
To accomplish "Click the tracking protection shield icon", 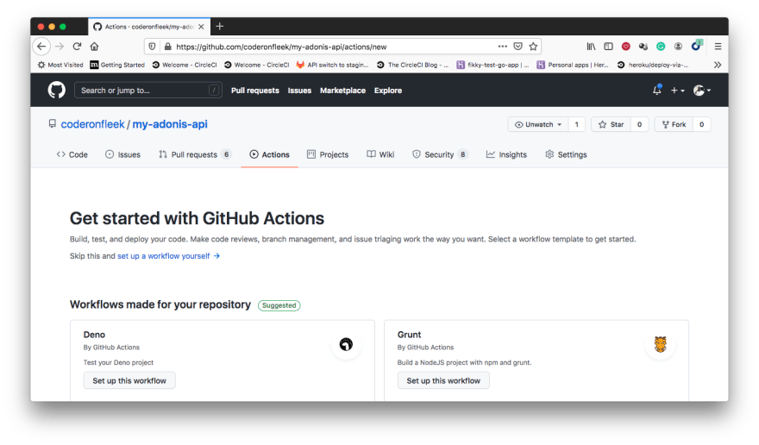I will coord(152,47).
